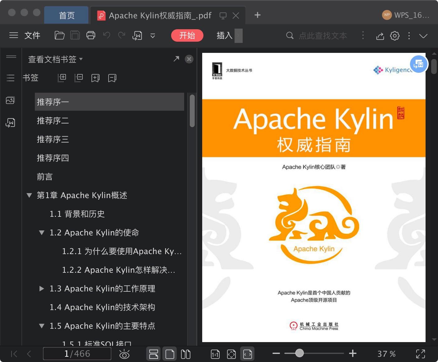438x362 pixels.
Task: Click the share export icon
Action: [x=380, y=36]
